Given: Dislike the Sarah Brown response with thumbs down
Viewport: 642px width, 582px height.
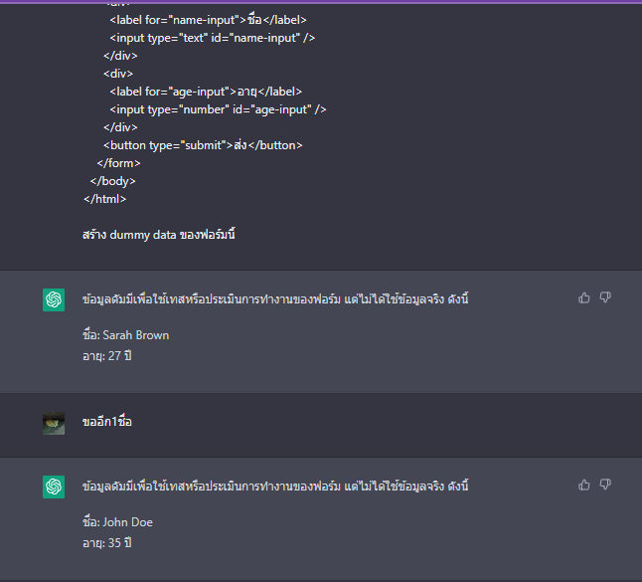Looking at the screenshot, I should (x=605, y=297).
